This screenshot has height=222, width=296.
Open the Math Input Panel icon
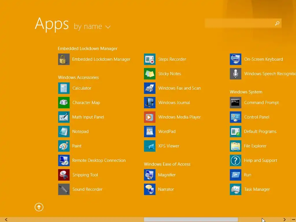[64, 117]
